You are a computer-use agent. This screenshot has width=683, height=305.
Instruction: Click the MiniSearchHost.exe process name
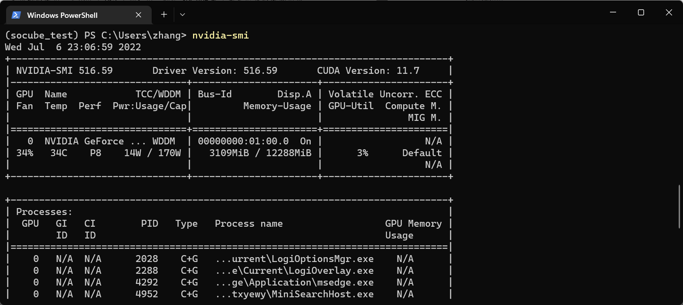click(294, 294)
